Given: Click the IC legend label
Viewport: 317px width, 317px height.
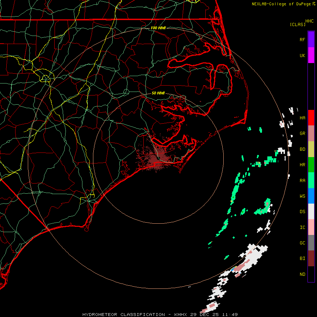Looking at the screenshot, I should (302, 228).
